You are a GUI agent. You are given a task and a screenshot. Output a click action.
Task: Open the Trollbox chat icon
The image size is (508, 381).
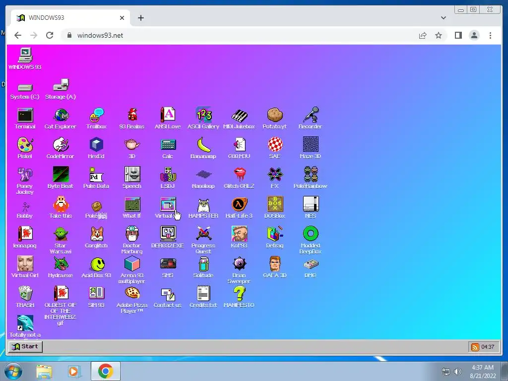click(x=97, y=115)
